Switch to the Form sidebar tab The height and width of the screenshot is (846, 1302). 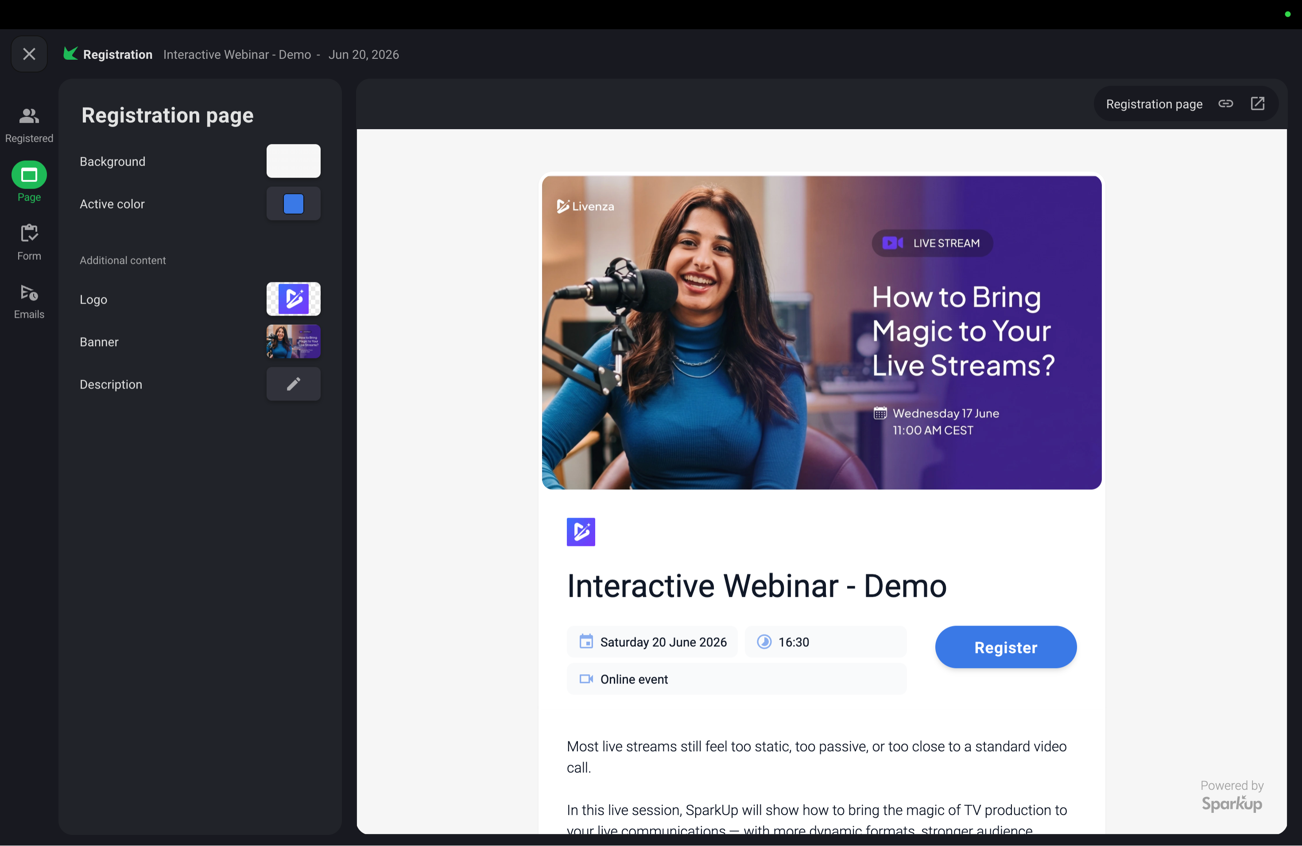[x=29, y=242]
